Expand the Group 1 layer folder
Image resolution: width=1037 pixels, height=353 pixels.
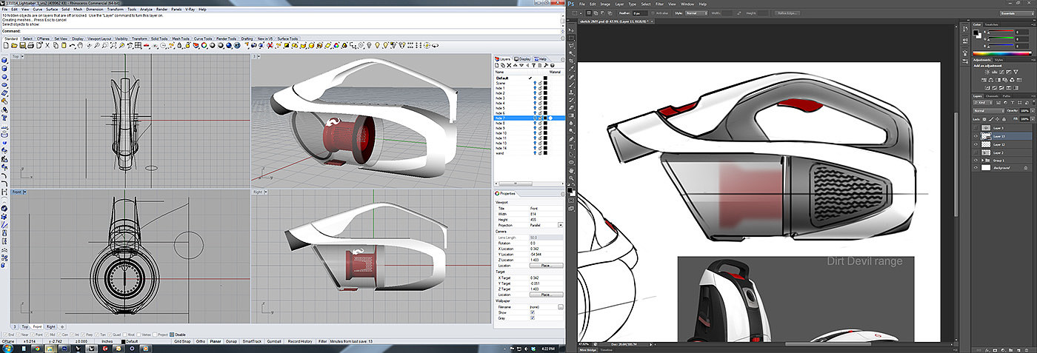(x=982, y=160)
